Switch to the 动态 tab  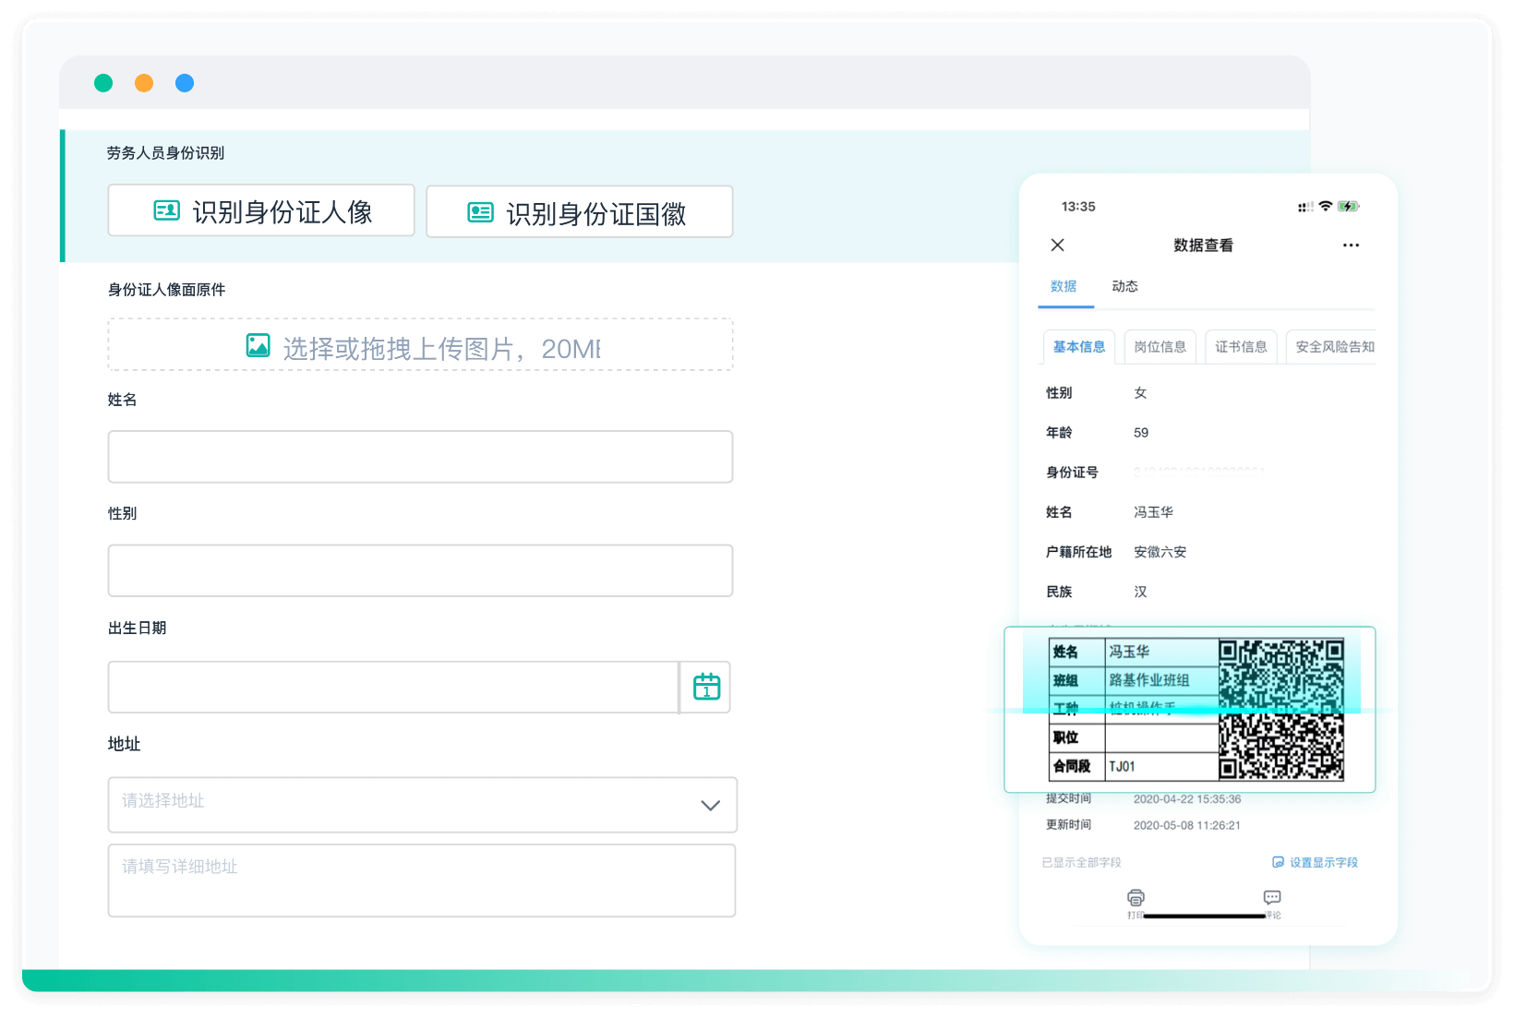click(x=1124, y=286)
